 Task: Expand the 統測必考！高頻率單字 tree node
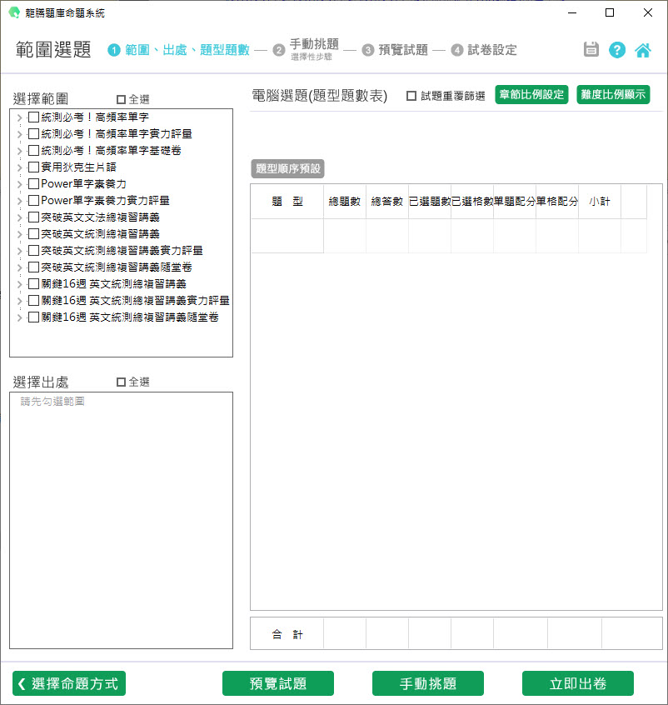19,117
